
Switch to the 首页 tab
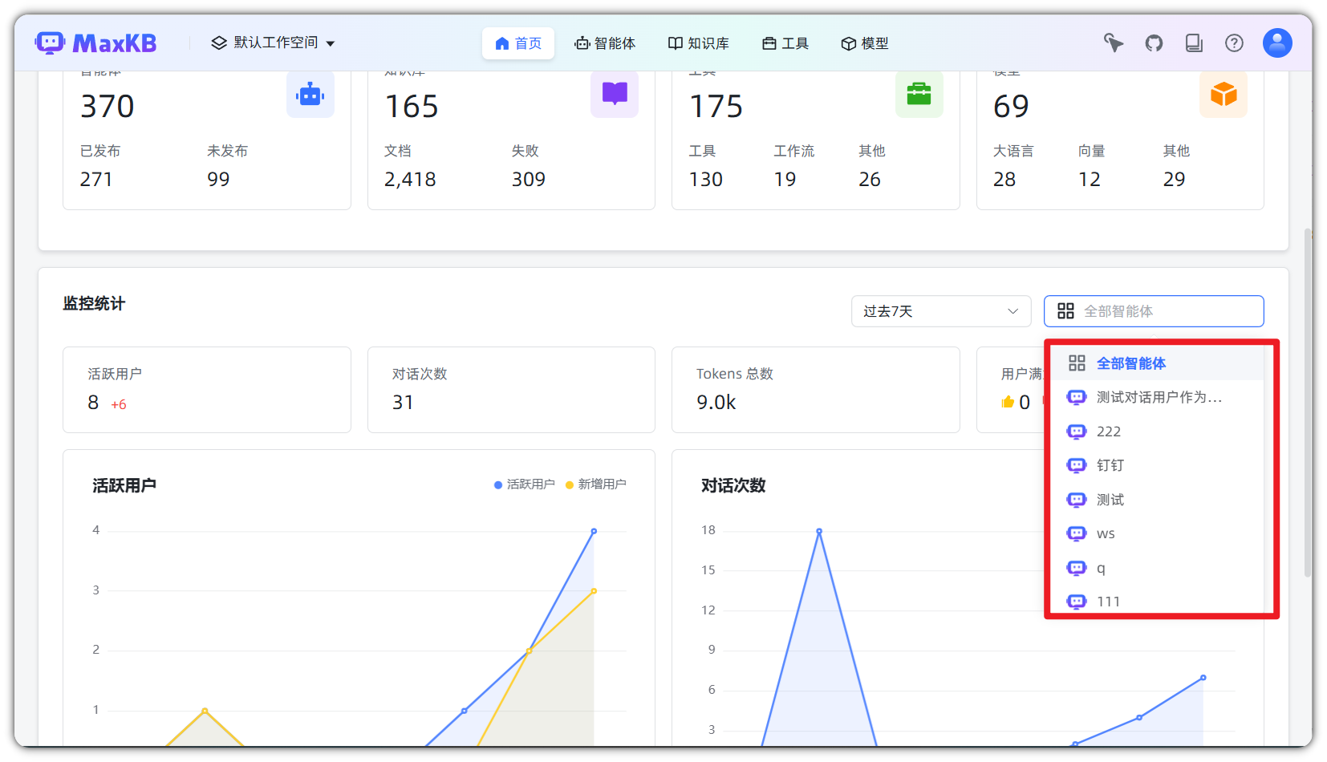(x=517, y=43)
